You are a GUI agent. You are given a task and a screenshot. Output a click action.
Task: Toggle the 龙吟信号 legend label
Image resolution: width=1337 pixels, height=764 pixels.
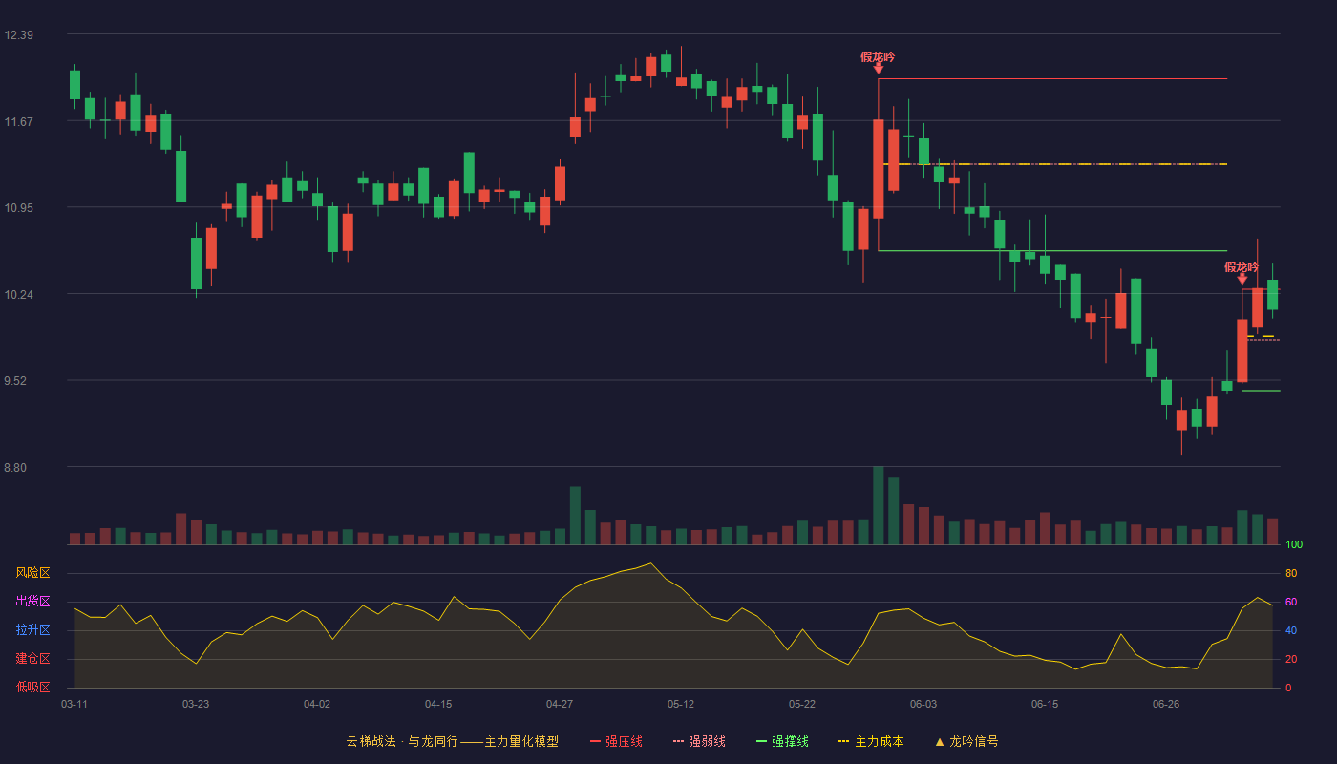point(973,741)
